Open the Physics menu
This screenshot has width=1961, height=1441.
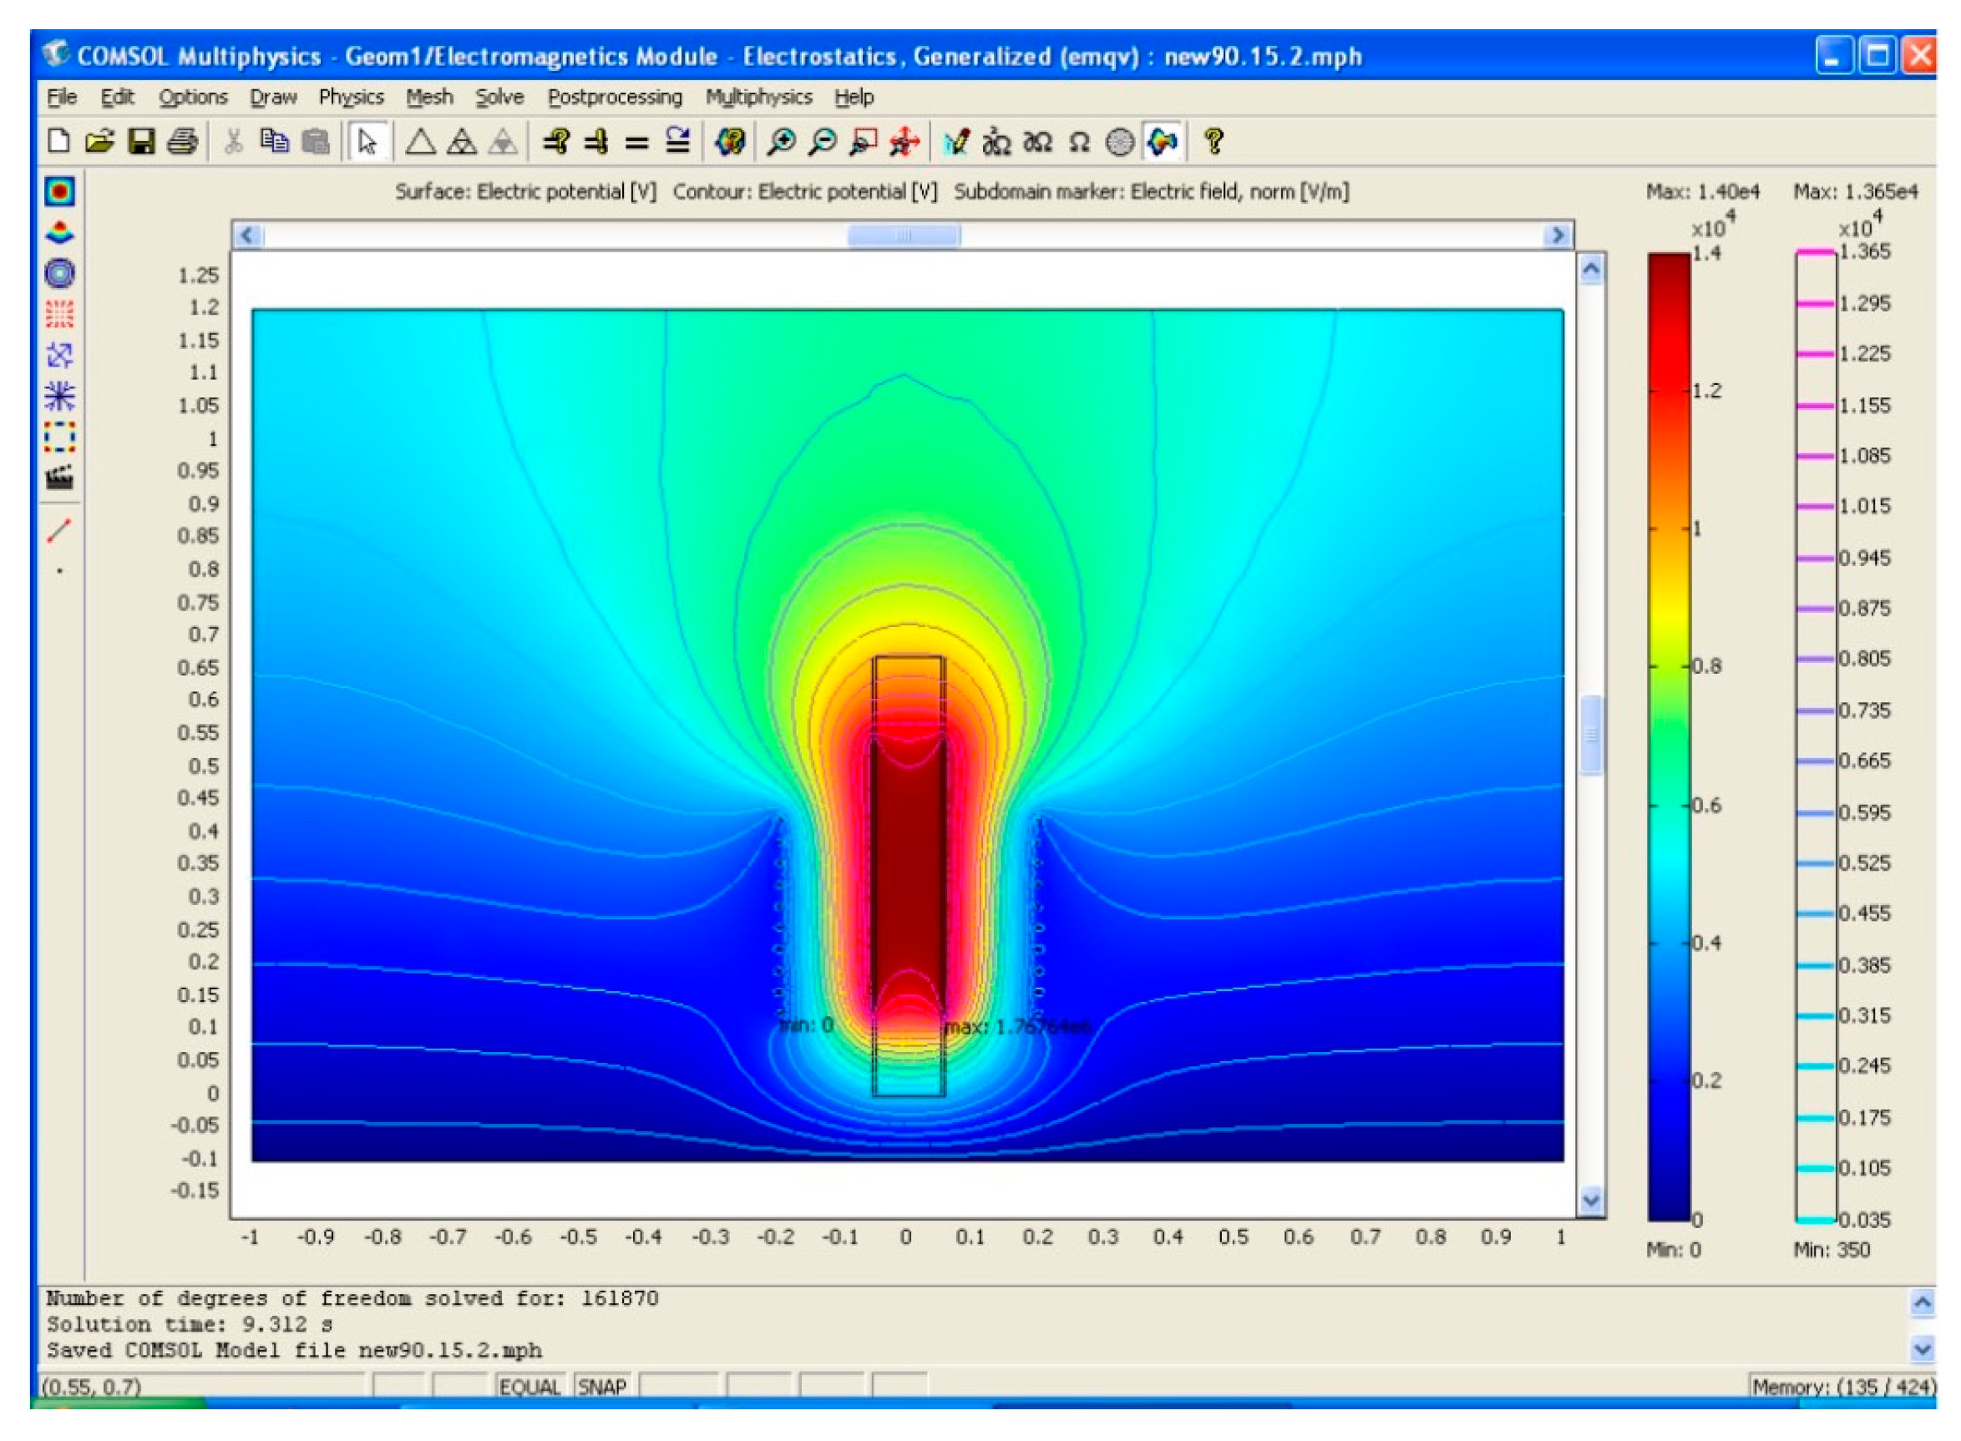[x=351, y=97]
